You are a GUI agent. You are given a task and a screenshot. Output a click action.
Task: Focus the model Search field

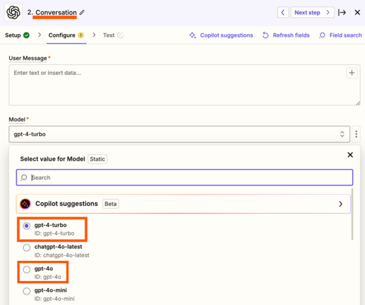(x=184, y=177)
